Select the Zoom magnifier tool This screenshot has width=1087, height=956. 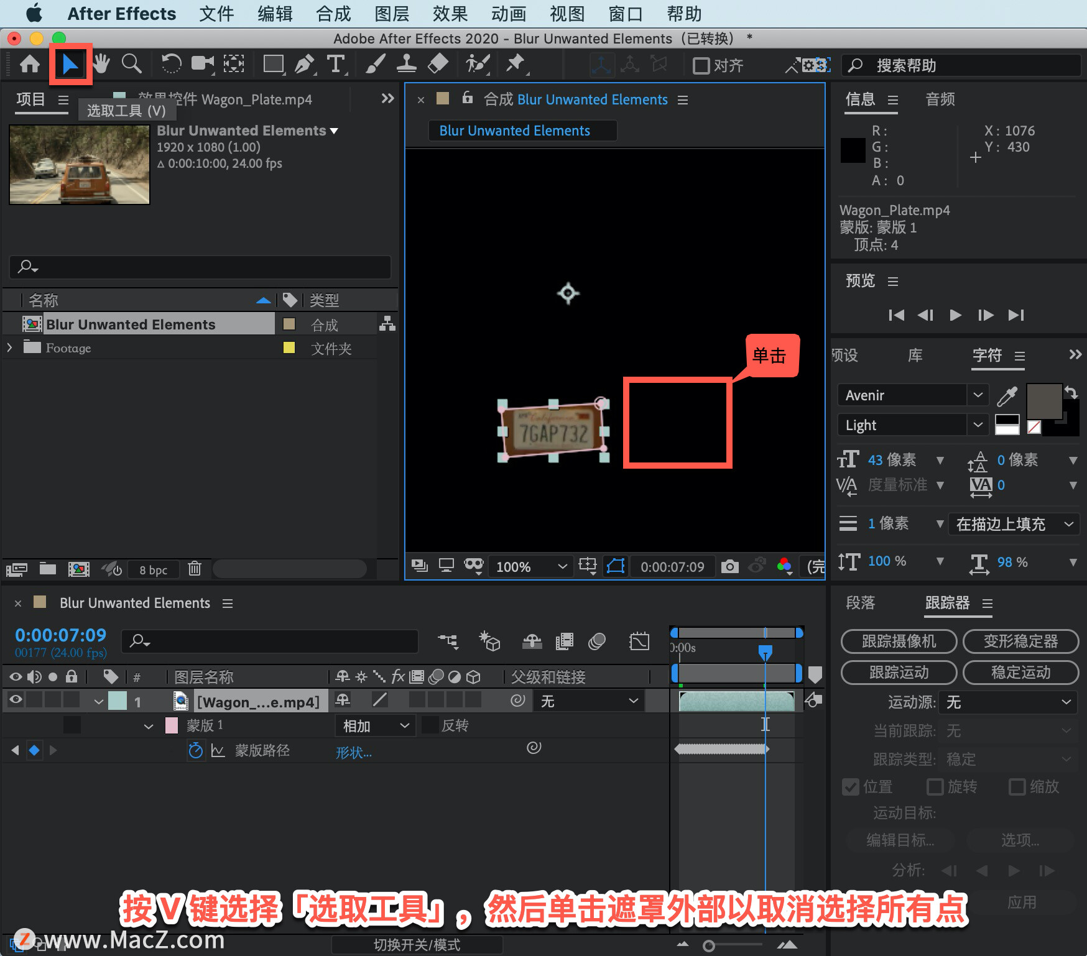[x=131, y=64]
